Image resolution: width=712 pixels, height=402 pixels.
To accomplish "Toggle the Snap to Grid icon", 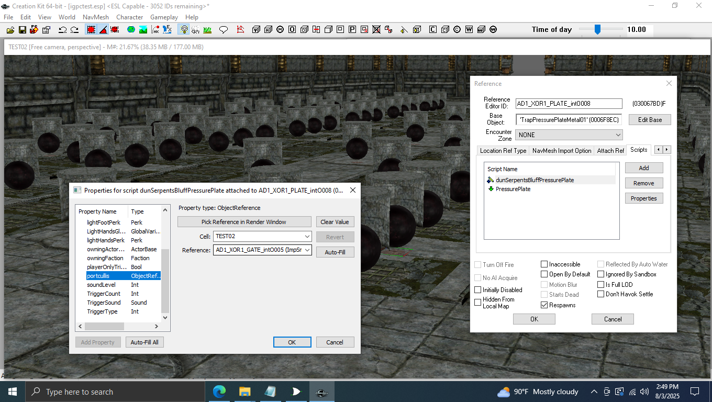I will click(91, 30).
